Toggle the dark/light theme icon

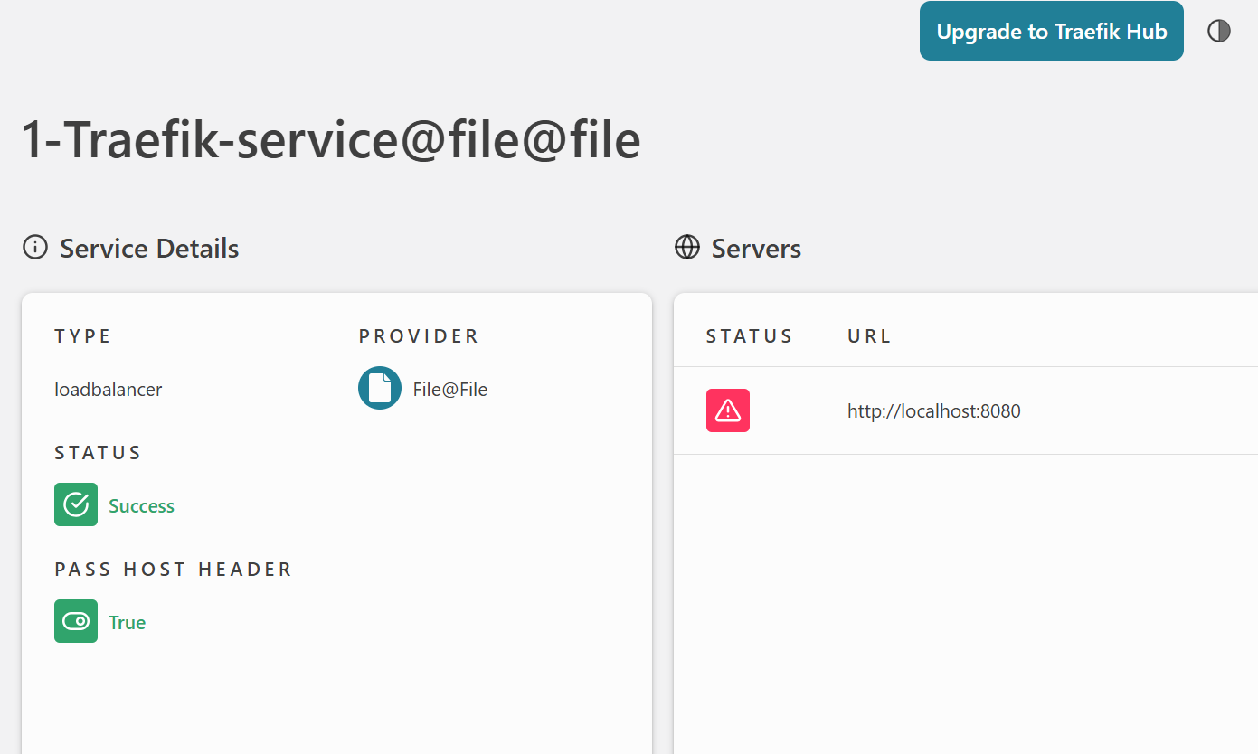pyautogui.click(x=1219, y=32)
